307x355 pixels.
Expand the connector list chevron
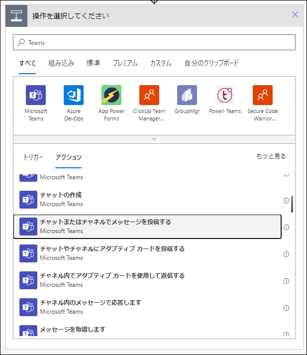point(154,139)
